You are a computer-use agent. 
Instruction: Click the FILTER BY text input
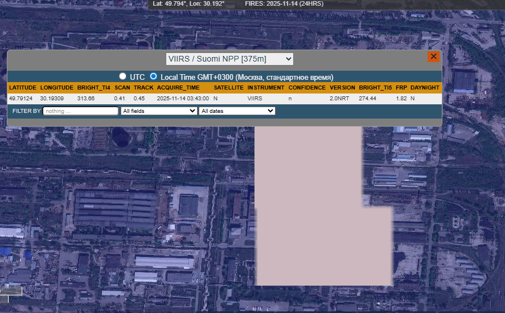coord(80,111)
